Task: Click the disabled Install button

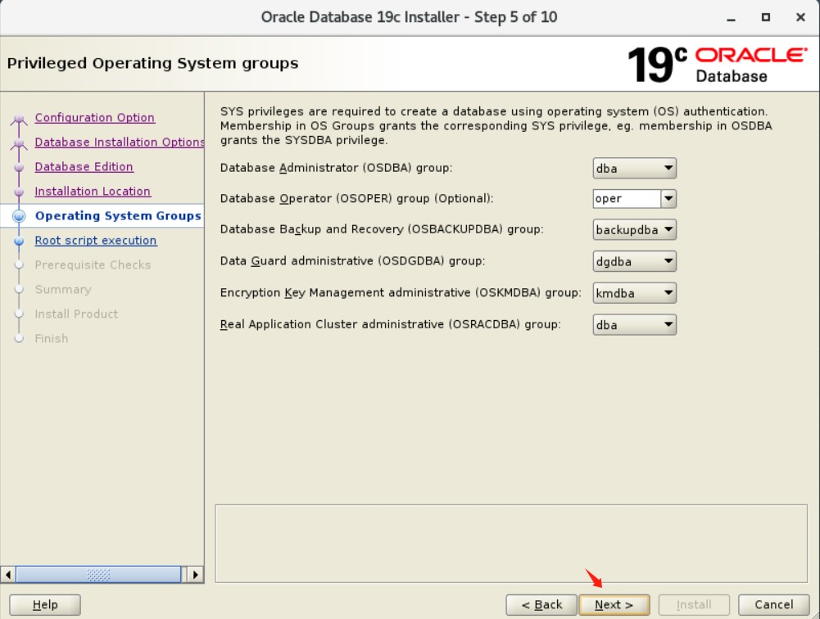Action: click(694, 605)
